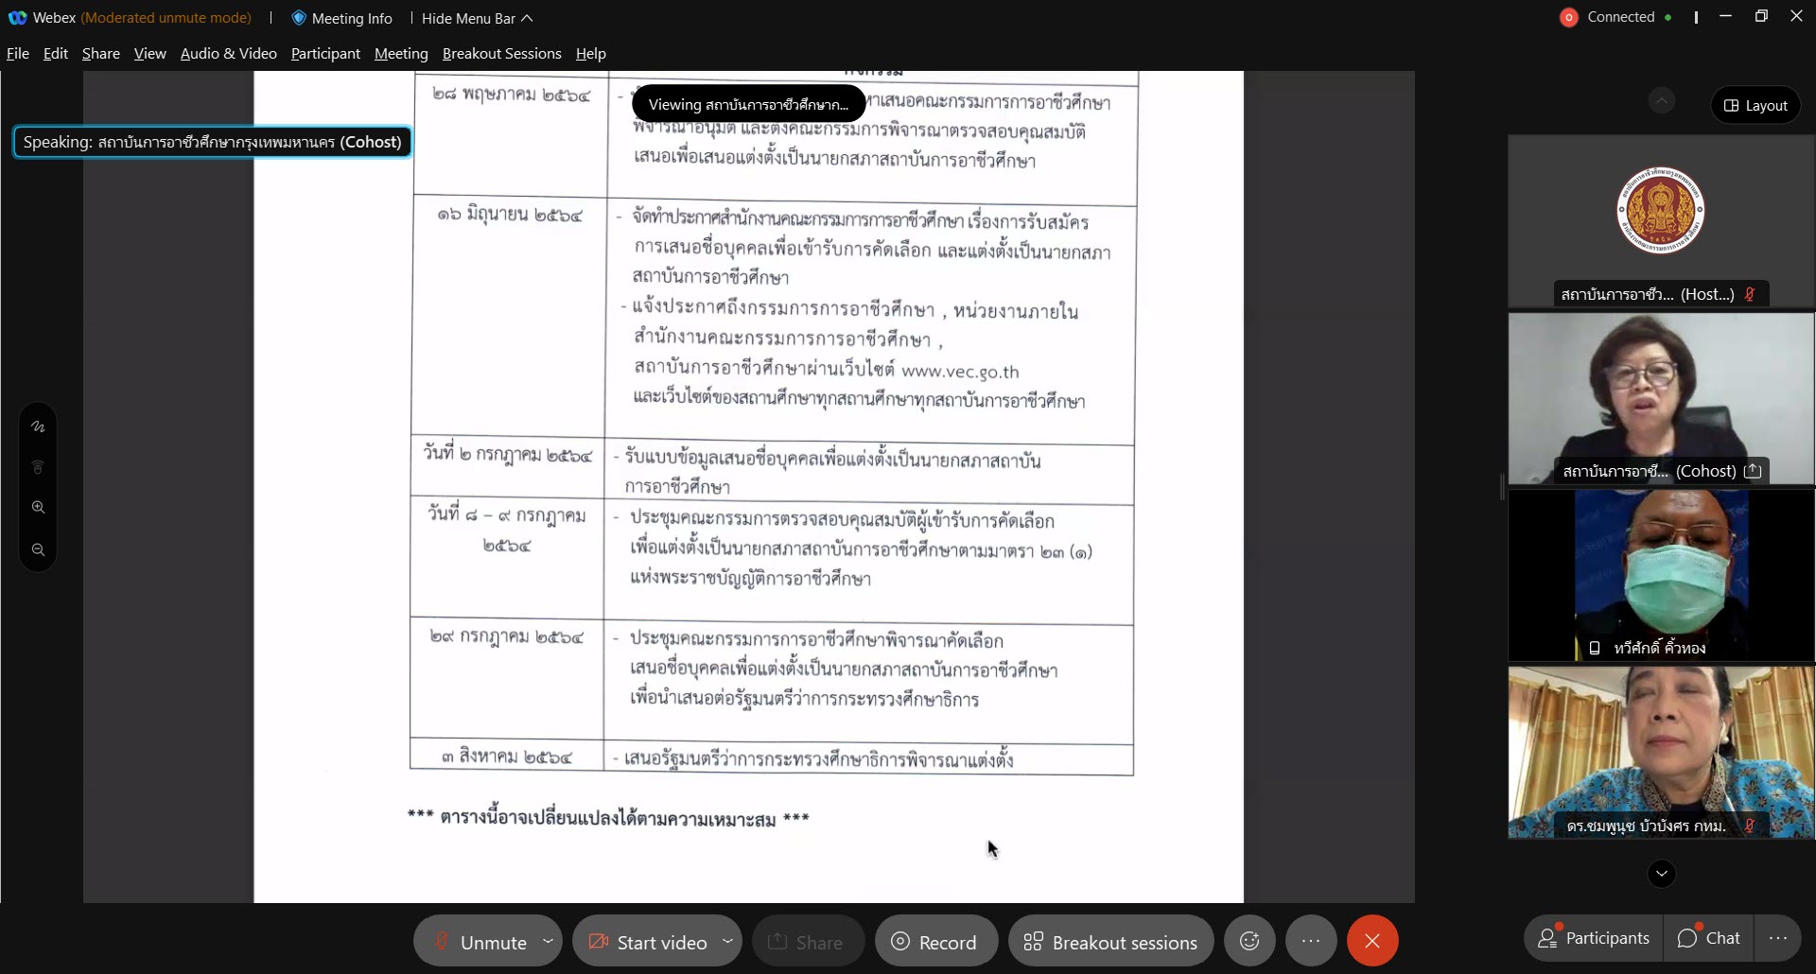Screen dimensions: 1816x974
Task: Open the Participant menu
Action: pos(325,53)
